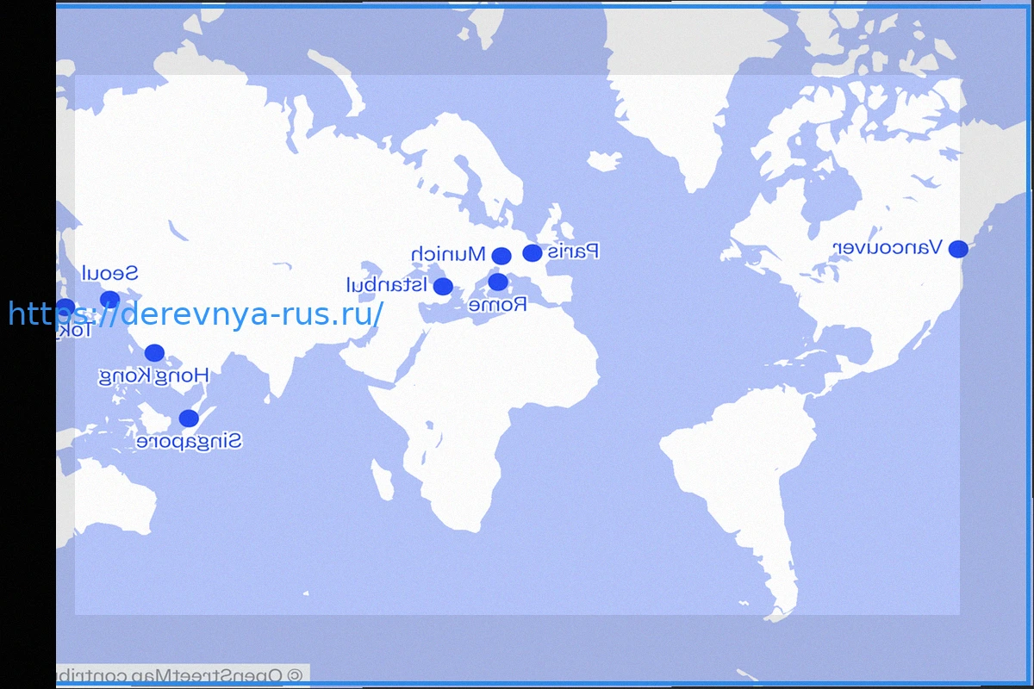1034x689 pixels.
Task: Open the derevnya-rus.ru link
Action: click(x=196, y=314)
